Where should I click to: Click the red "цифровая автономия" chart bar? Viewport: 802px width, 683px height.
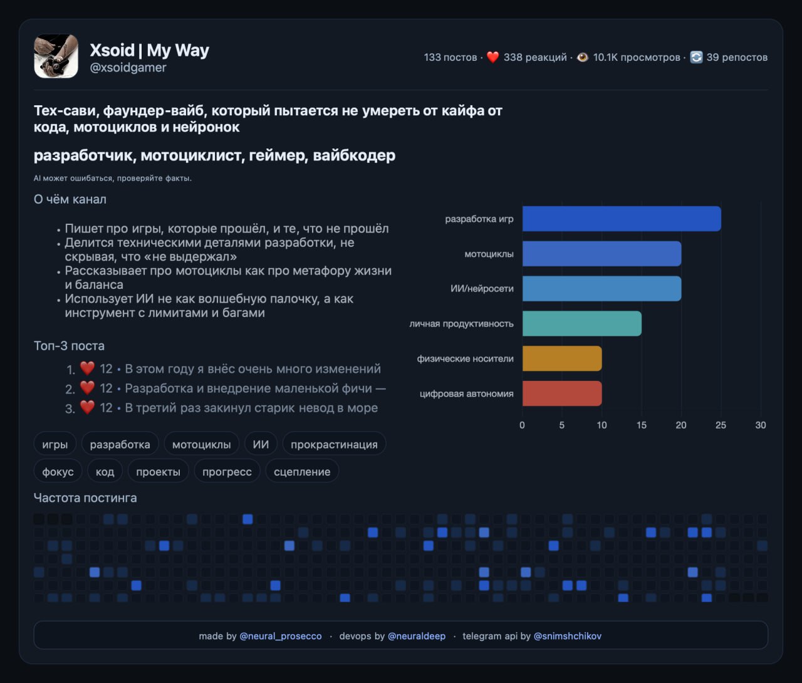point(561,394)
